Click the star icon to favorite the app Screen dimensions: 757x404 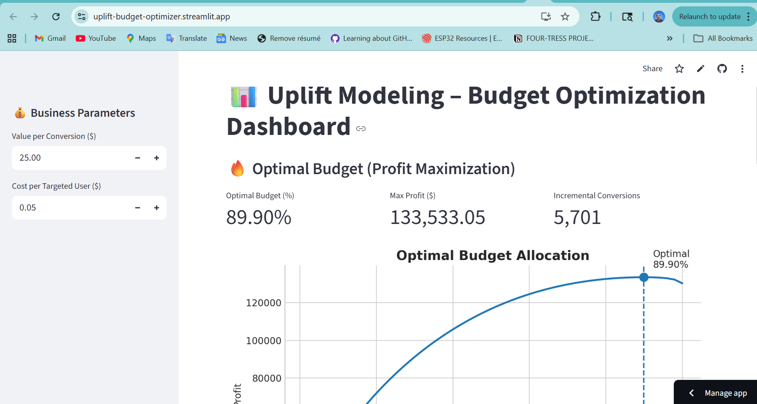click(679, 68)
